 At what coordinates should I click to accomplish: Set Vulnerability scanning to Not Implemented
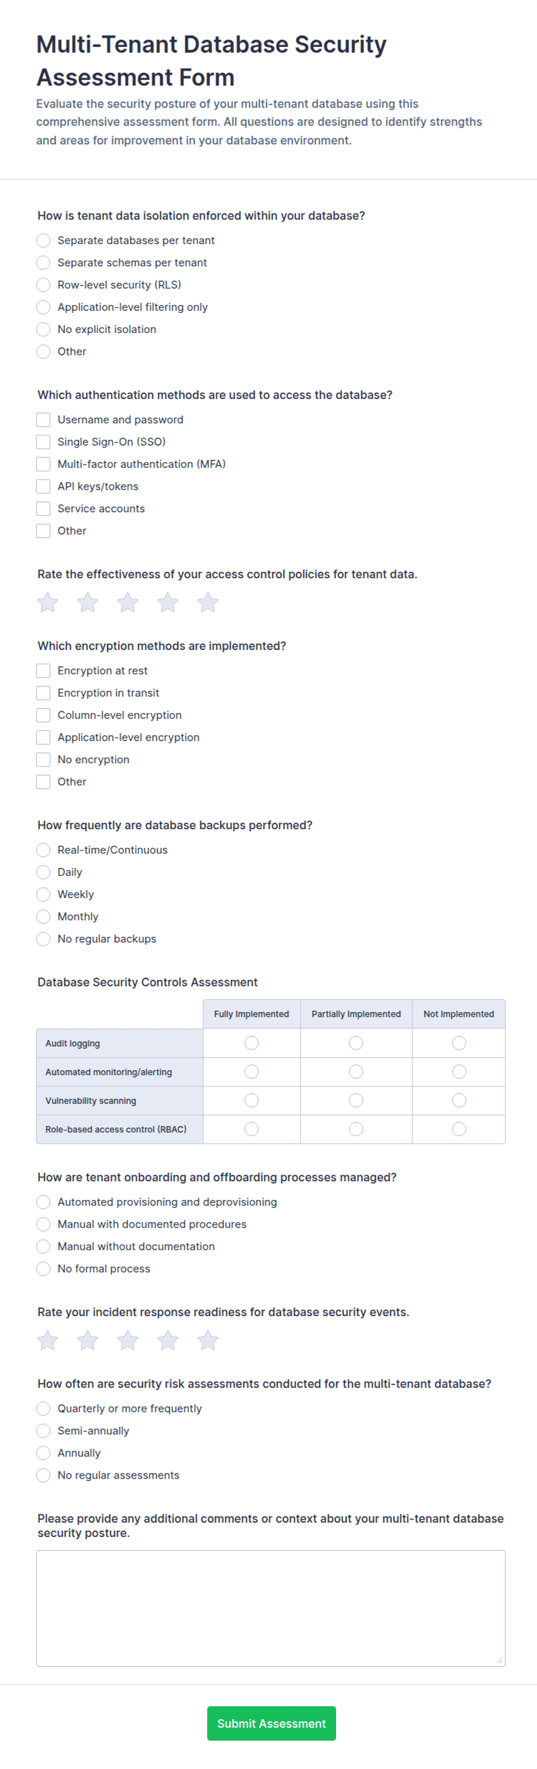click(459, 1100)
